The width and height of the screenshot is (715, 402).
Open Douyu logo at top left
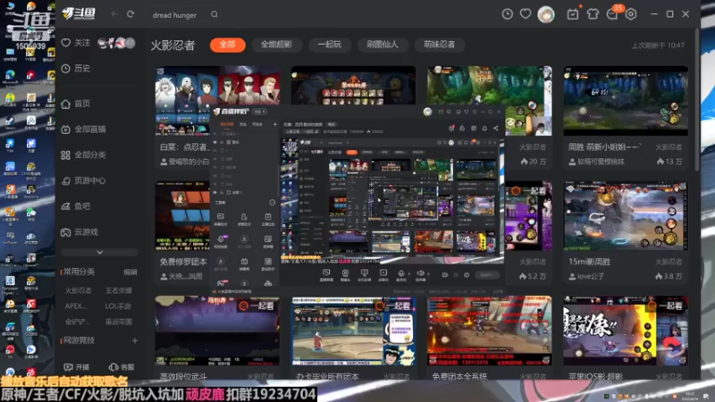[79, 13]
